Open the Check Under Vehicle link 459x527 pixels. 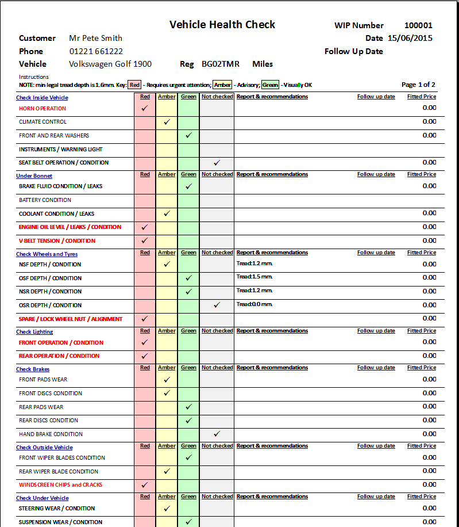tap(43, 498)
